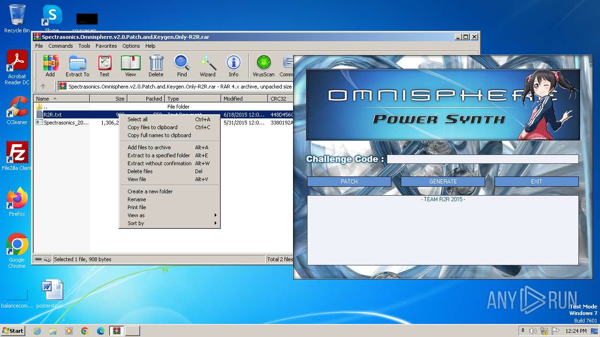Click the WinRAR taskbar button

117,331
